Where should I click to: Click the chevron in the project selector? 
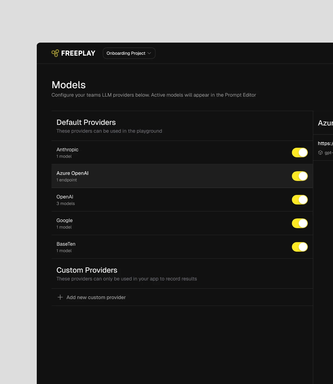coord(149,53)
